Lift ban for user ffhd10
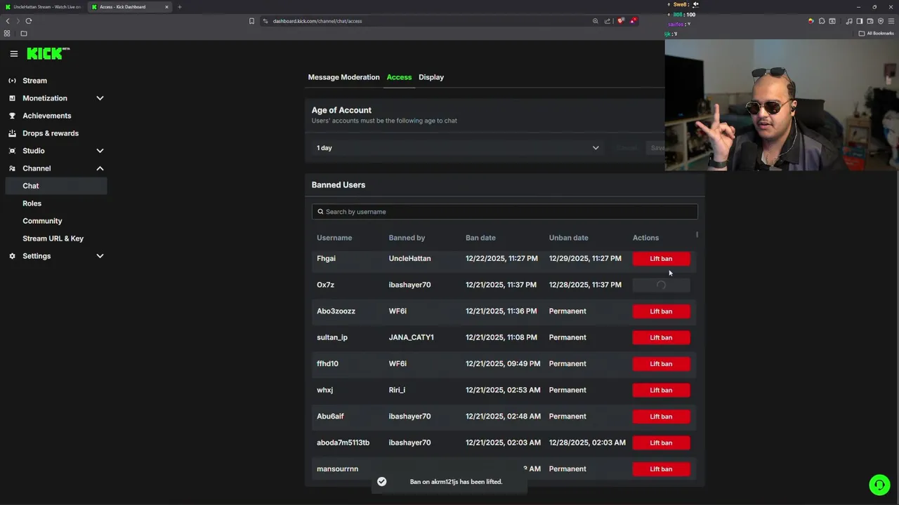 tap(661, 364)
